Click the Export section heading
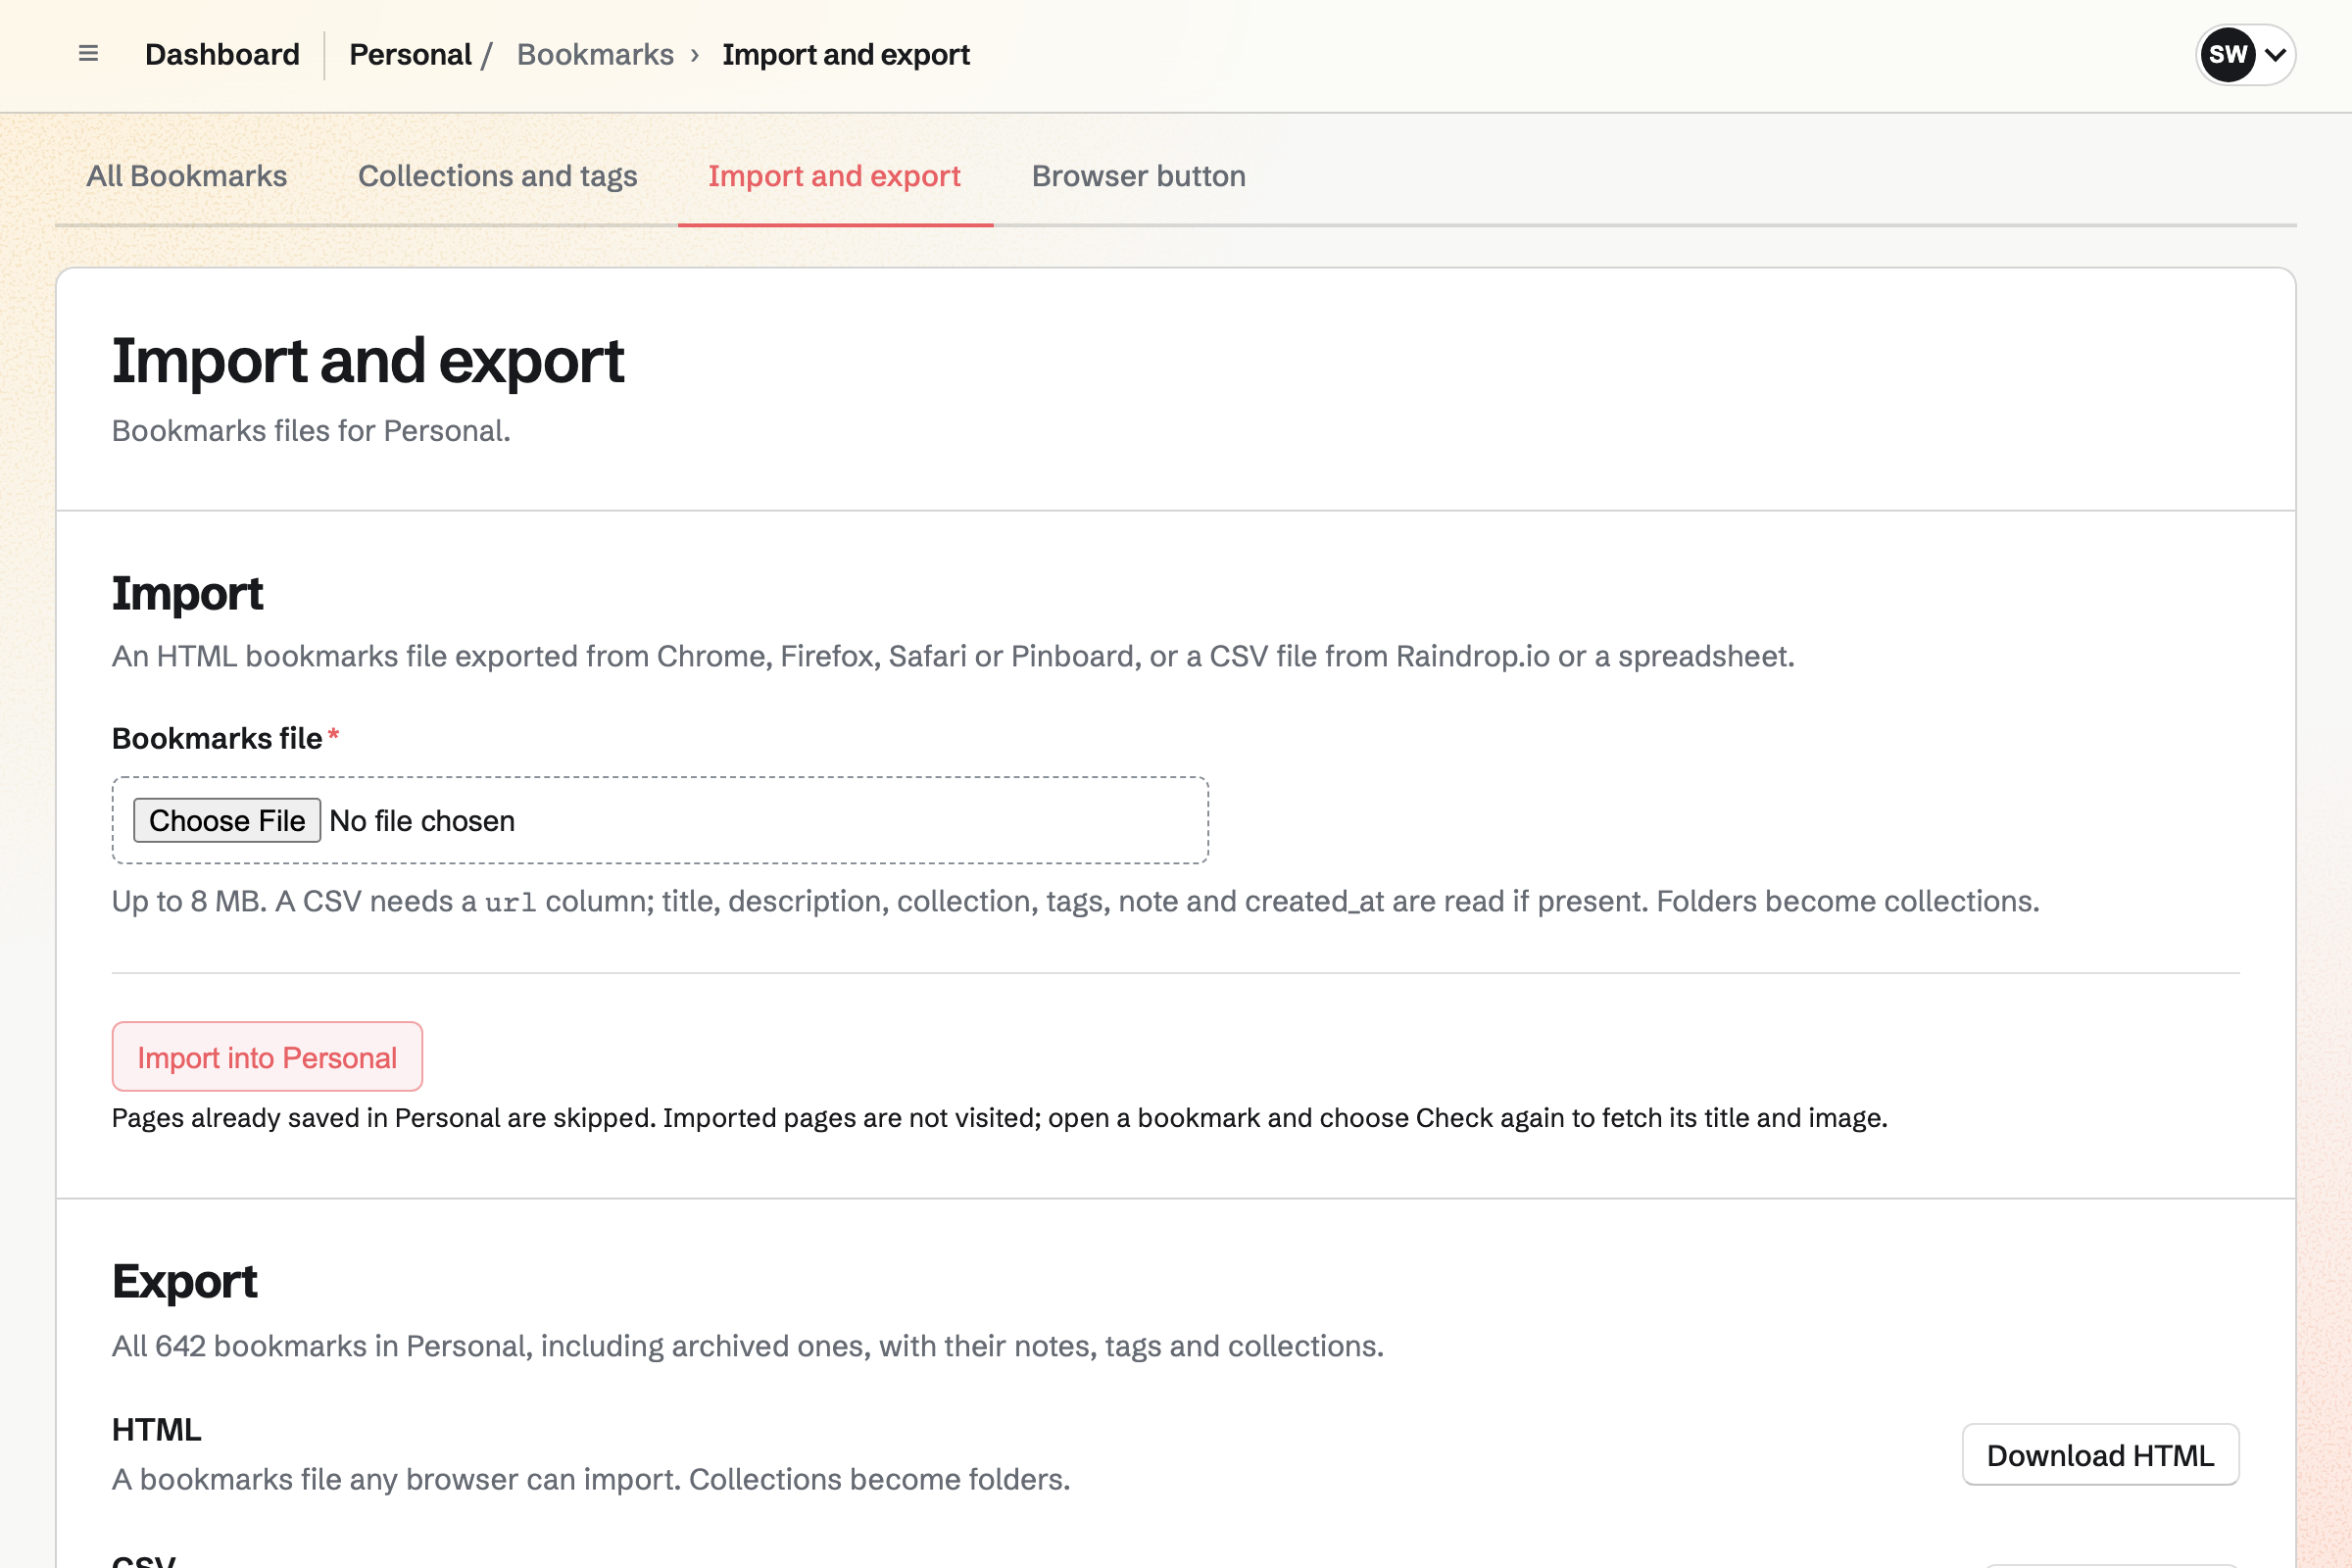The height and width of the screenshot is (1568, 2352). coord(185,1281)
